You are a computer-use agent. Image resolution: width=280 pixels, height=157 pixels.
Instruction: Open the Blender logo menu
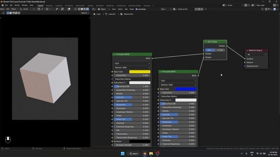(3, 5)
